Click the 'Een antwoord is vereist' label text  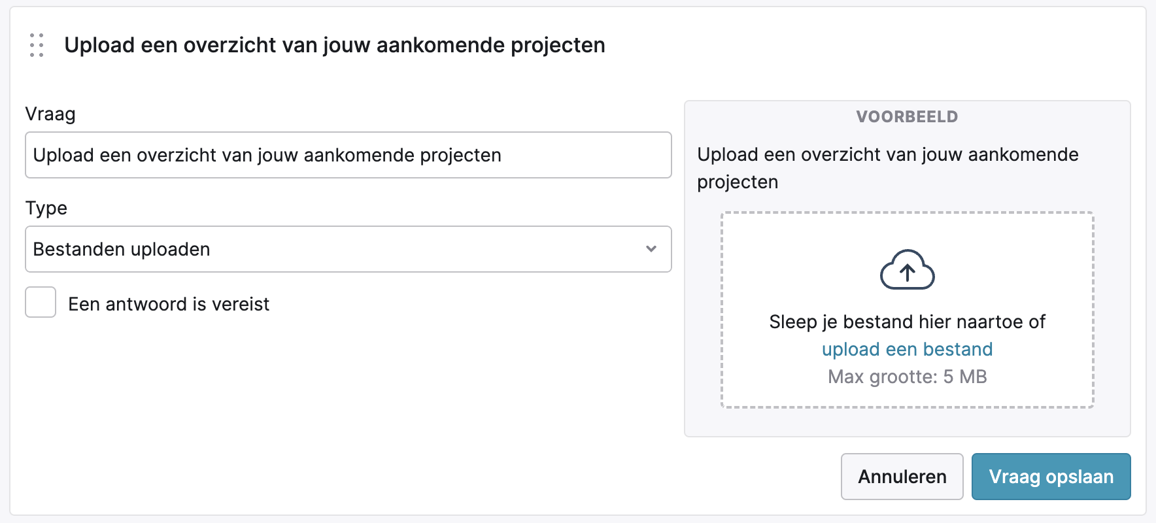coord(169,304)
